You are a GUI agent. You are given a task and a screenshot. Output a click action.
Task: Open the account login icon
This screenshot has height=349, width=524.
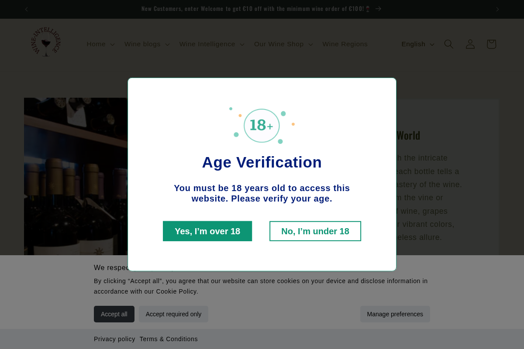(470, 44)
